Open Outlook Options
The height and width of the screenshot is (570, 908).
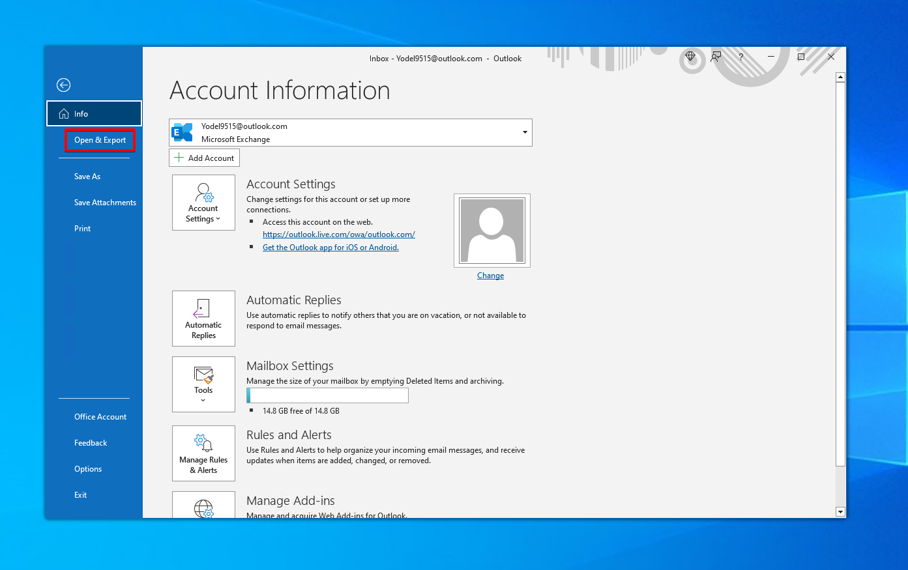pyautogui.click(x=88, y=469)
